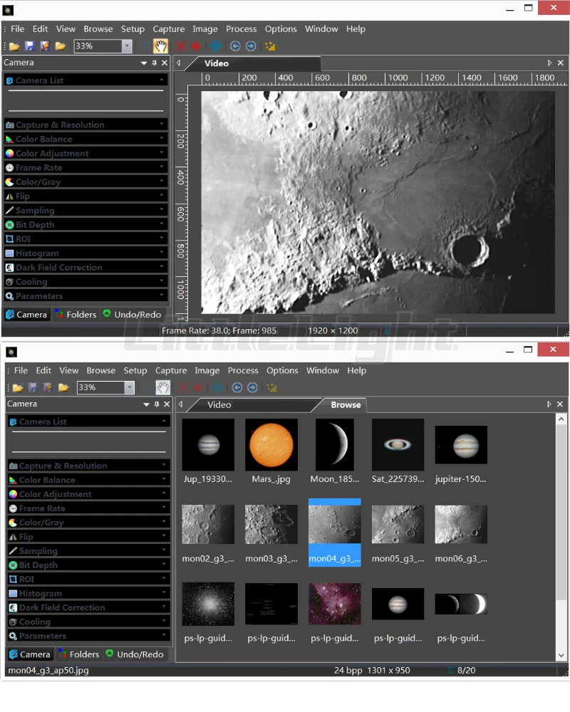The height and width of the screenshot is (712, 570).
Task: Select the Mars_.jpg sun thumbnail
Action: [x=271, y=444]
